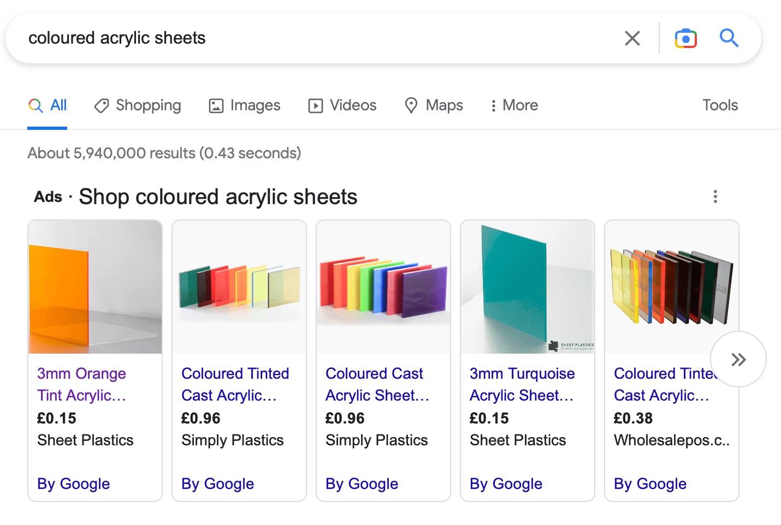The image size is (781, 525).
Task: Open the Wholesalepos tinted acrylic image
Action: click(672, 287)
